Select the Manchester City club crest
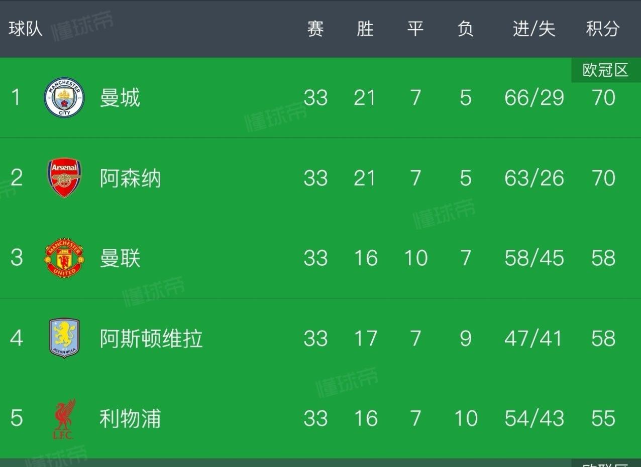 coord(64,98)
